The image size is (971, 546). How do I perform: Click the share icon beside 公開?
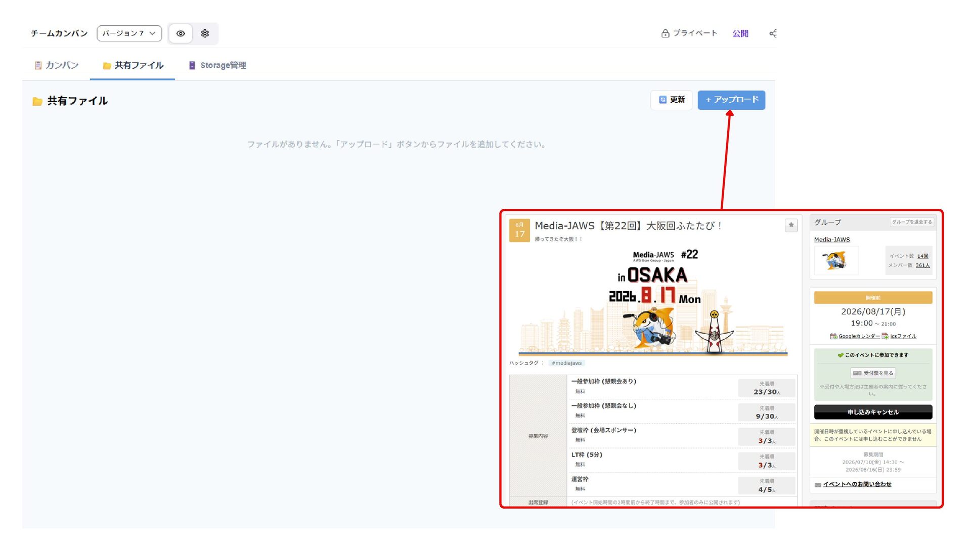(773, 33)
